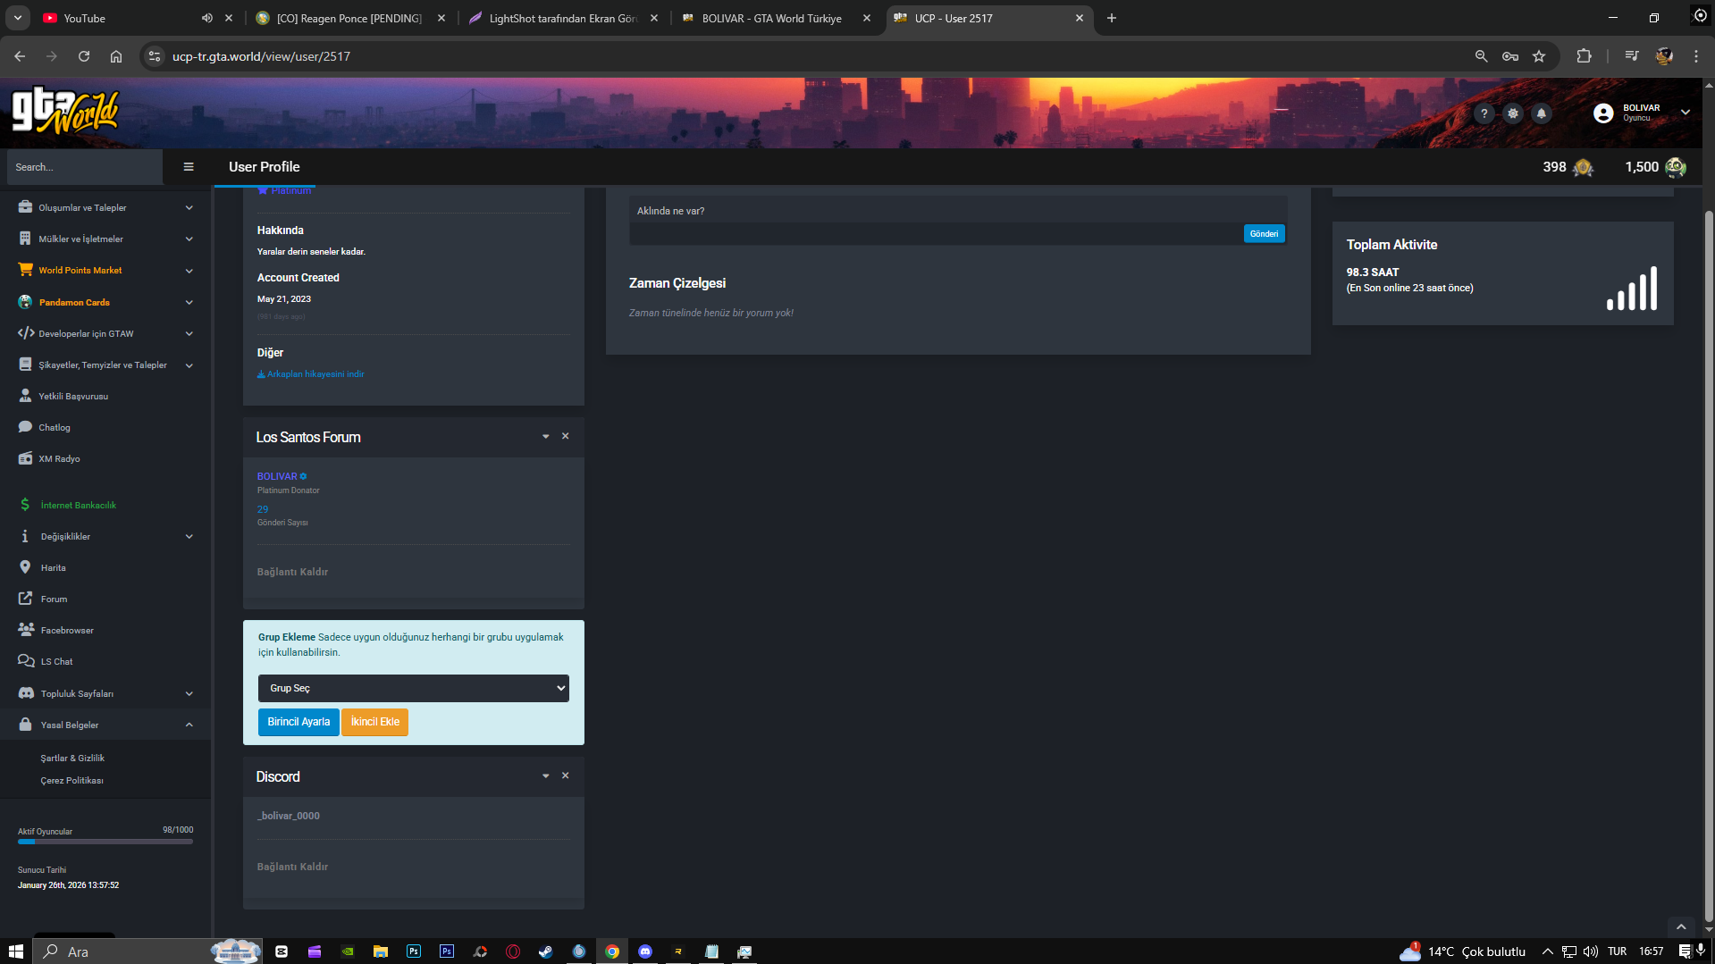Expand Değişiklikler menu chevron

pos(189,536)
